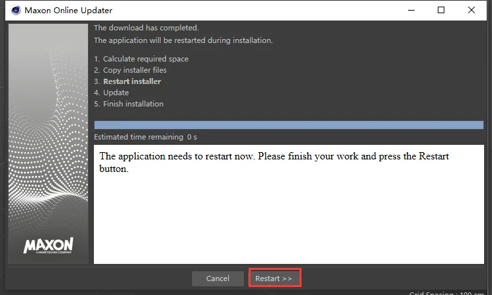Click the restart message in white text box

[274, 163]
